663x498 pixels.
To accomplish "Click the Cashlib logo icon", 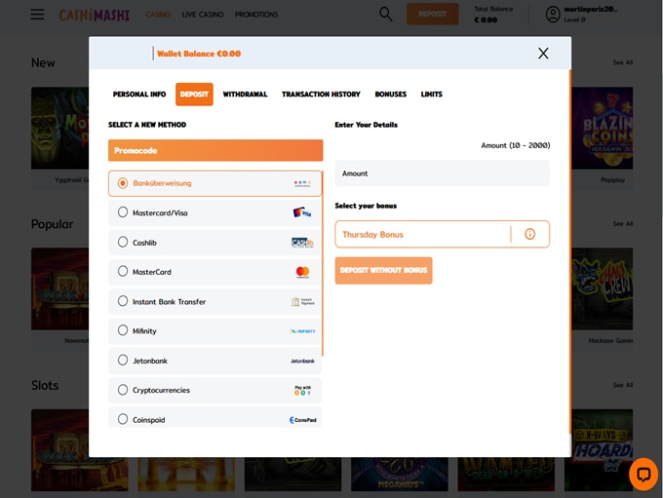I will tap(302, 243).
